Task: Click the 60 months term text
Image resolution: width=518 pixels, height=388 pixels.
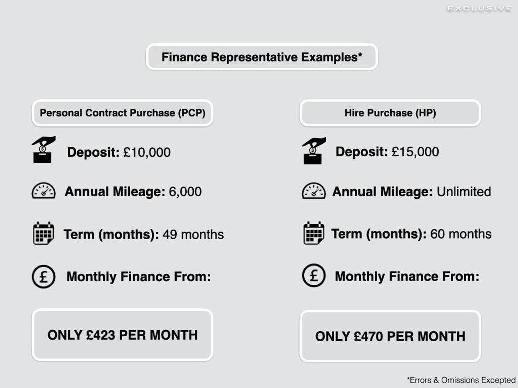Action: [461, 234]
